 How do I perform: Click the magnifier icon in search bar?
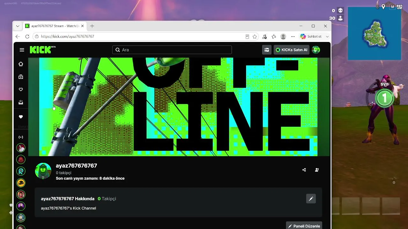(x=118, y=50)
